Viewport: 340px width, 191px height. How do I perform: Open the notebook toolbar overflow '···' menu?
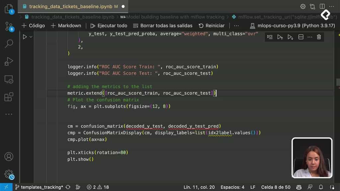click(x=236, y=26)
